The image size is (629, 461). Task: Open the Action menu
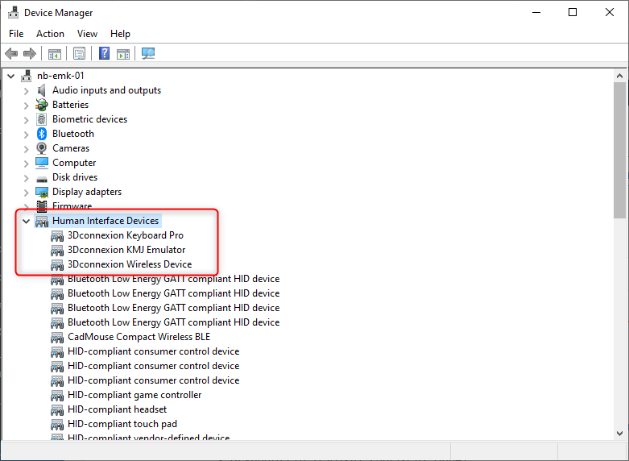[50, 34]
